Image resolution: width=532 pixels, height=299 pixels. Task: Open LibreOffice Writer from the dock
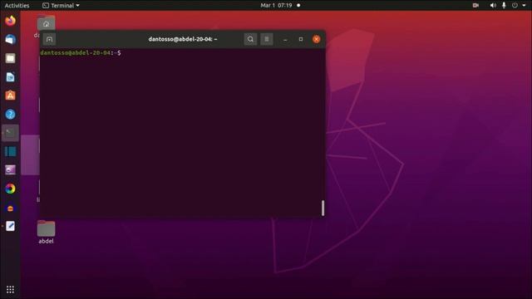coord(10,77)
